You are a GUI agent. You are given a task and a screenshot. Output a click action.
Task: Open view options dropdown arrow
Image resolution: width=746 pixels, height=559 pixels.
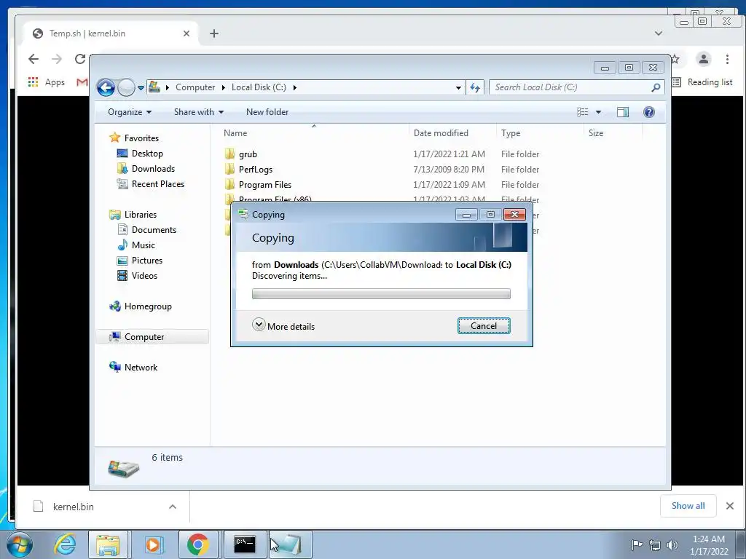coord(599,112)
